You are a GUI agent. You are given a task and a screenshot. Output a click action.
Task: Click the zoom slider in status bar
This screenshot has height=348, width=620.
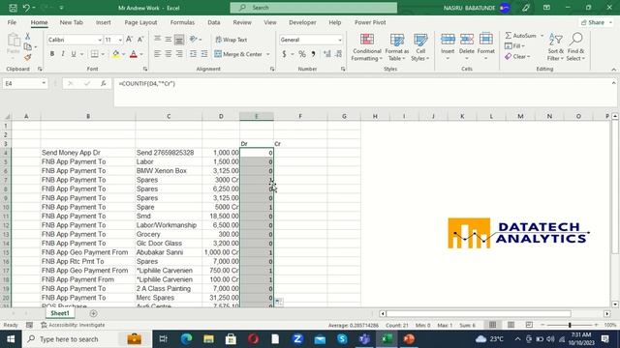point(570,325)
